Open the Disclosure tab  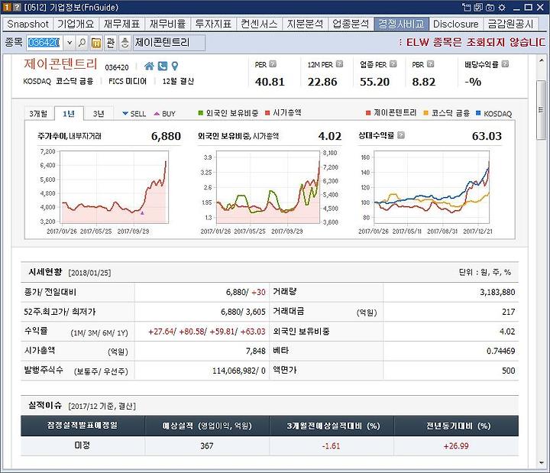click(456, 24)
